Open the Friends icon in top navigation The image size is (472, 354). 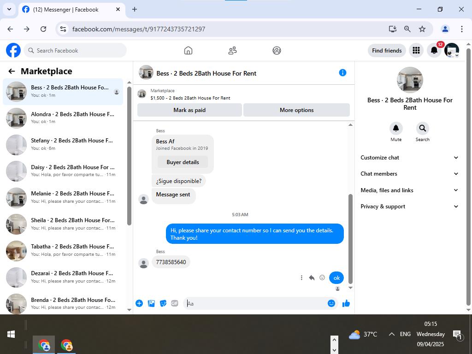(x=232, y=51)
